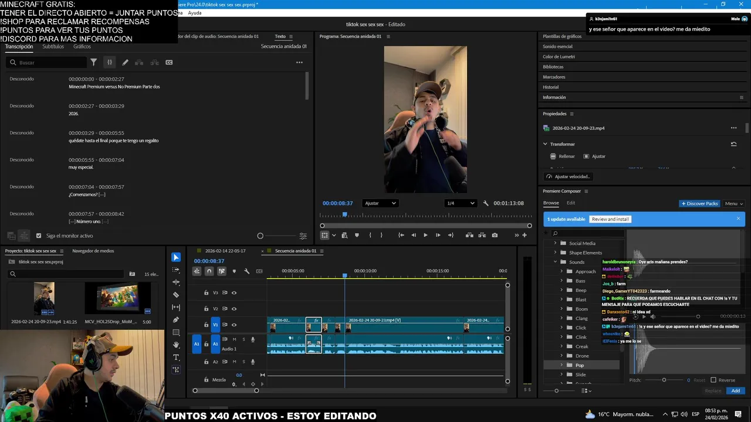751x422 pixels.
Task: Select the Razor tool
Action: click(x=176, y=295)
